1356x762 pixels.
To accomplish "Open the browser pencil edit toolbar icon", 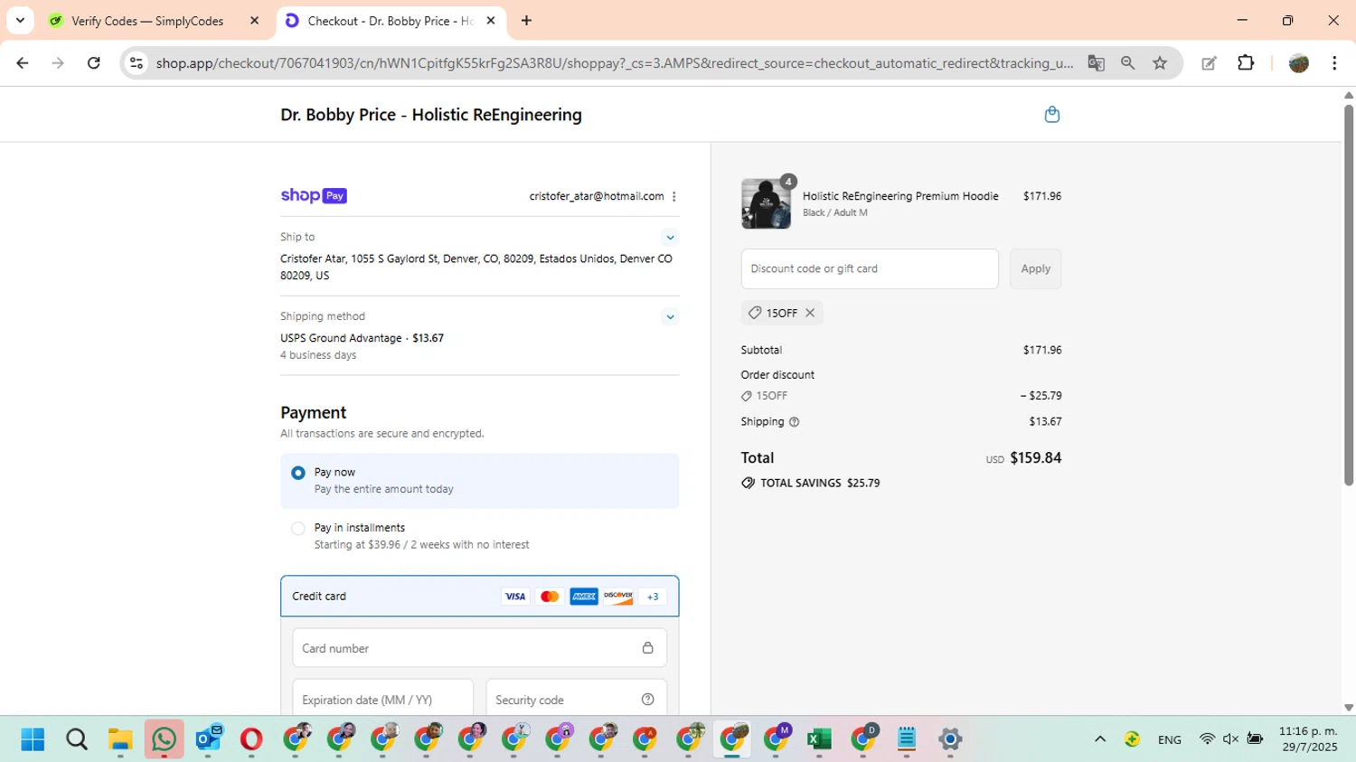I will pos(1209,63).
